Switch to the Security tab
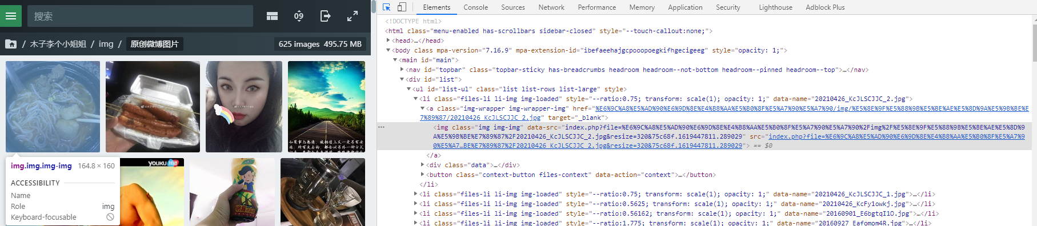1037x226 pixels. [728, 7]
